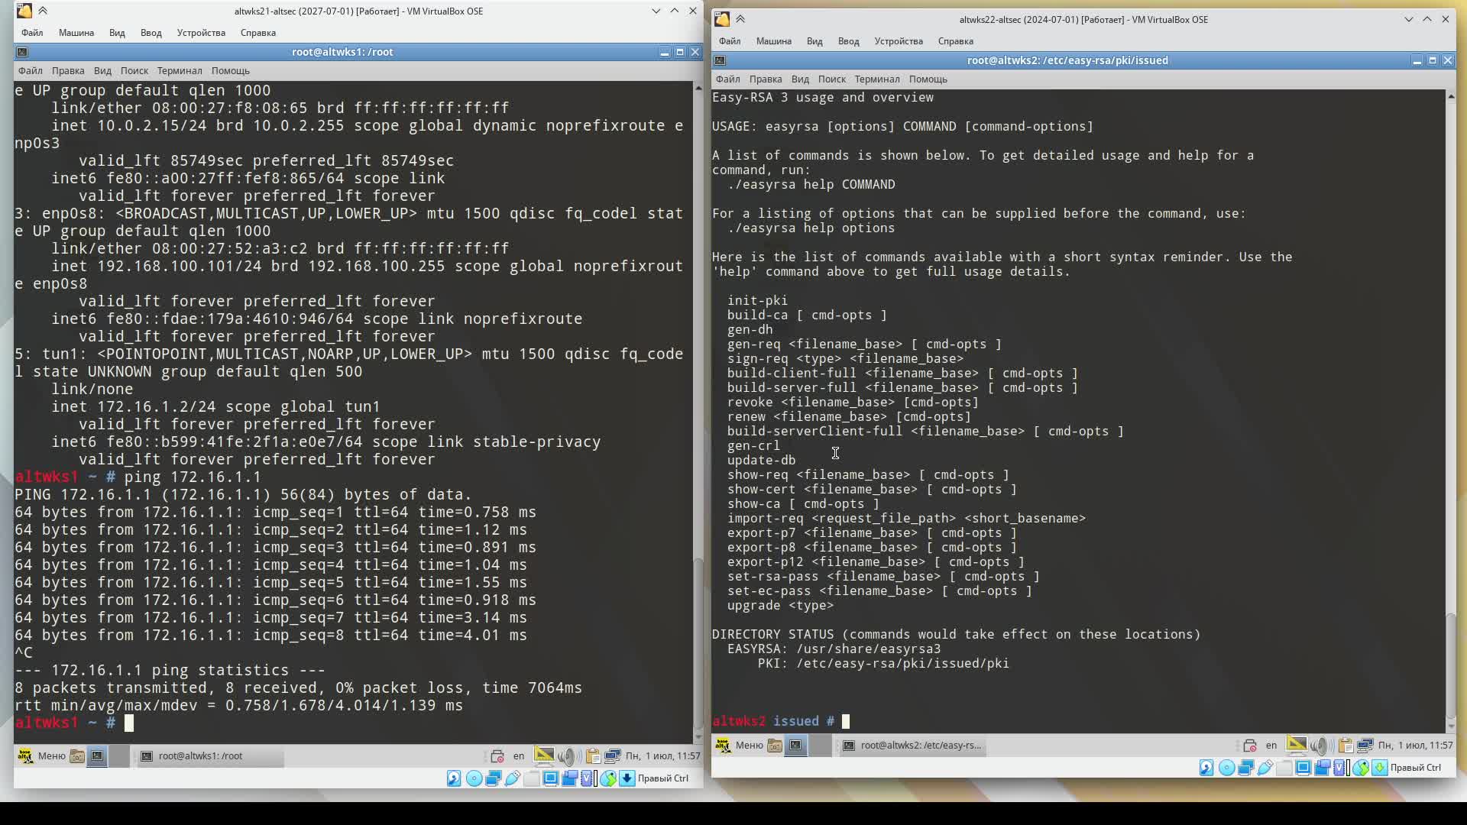Open Ввод menu in altwks22 VirtualBox window
1467x825 pixels.
click(848, 41)
